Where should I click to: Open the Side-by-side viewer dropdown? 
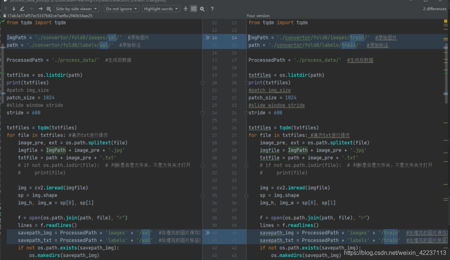pos(76,9)
